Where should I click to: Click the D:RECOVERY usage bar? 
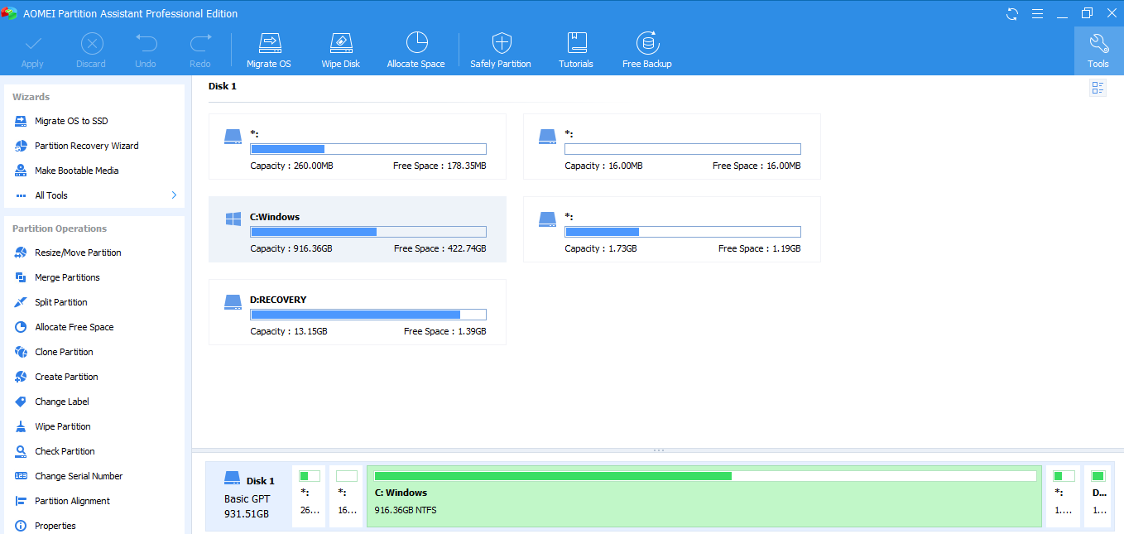[367, 315]
